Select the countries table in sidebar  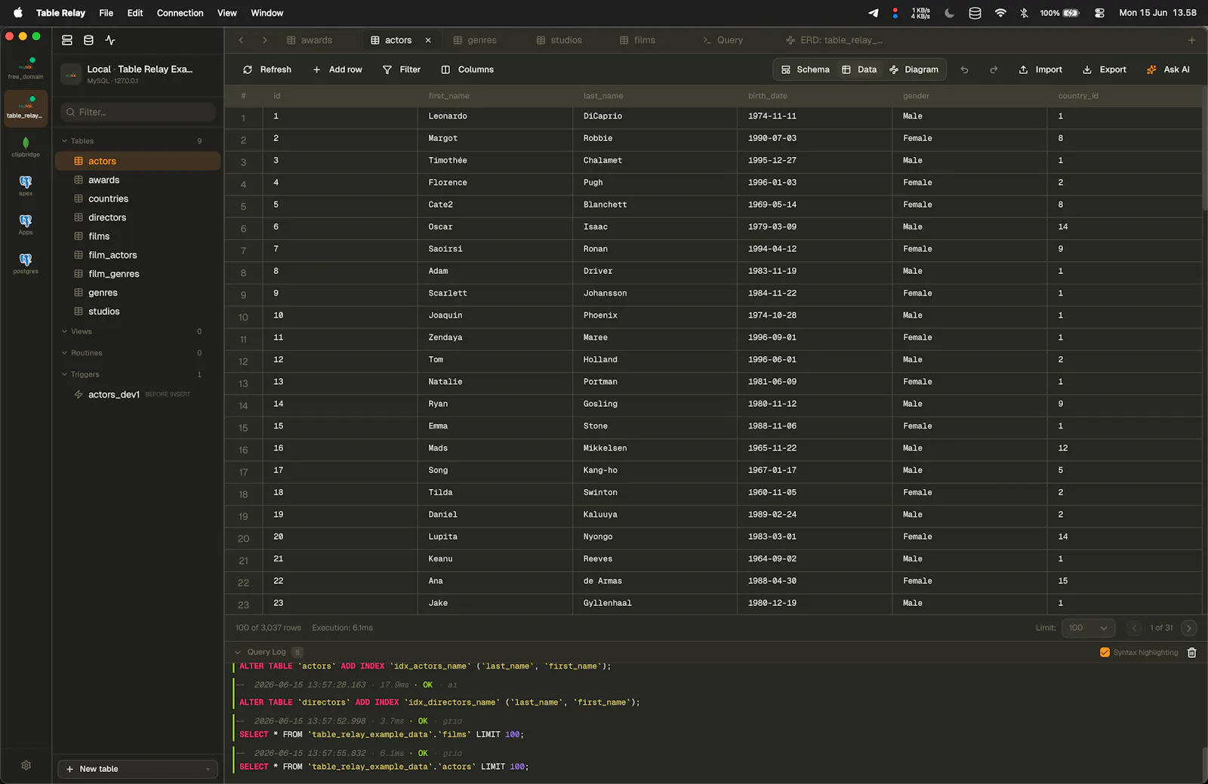click(138, 198)
